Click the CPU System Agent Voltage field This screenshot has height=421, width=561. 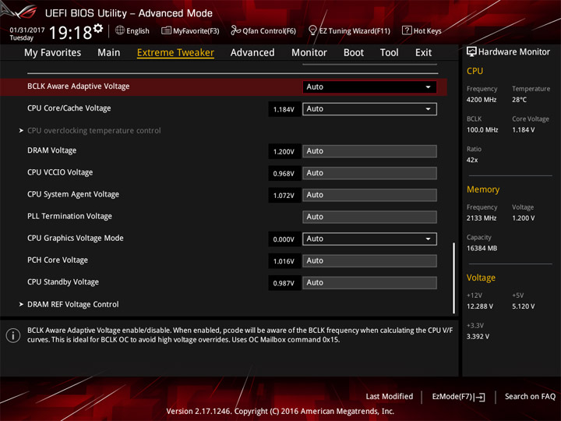point(369,195)
